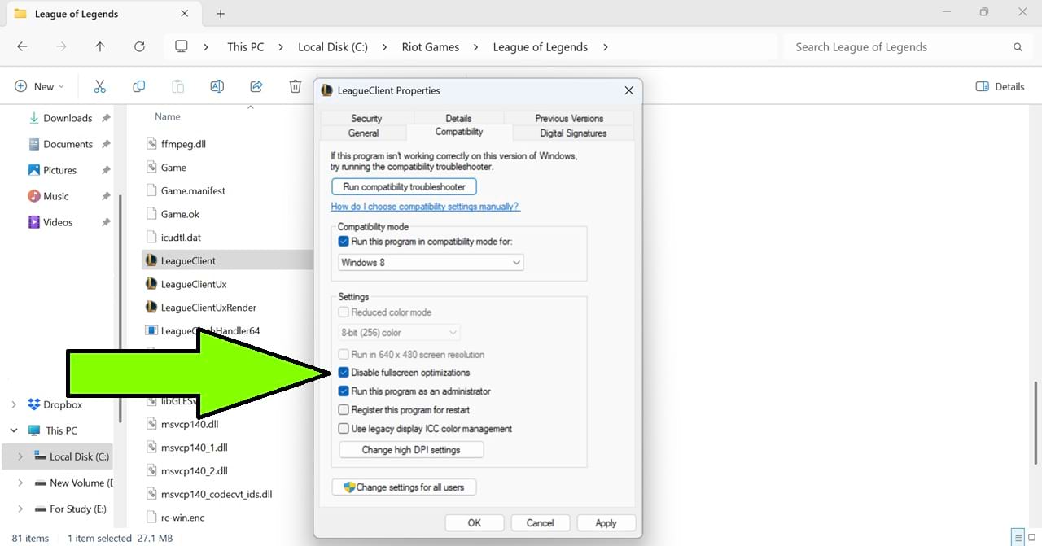Click the Search League of Legends field

pyautogui.click(x=907, y=47)
